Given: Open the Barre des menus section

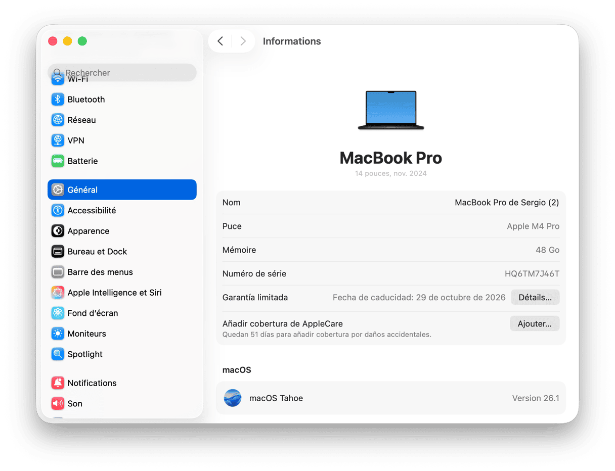Looking at the screenshot, I should pos(100,272).
